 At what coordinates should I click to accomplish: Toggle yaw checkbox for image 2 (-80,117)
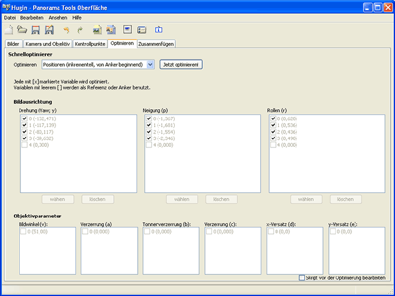coord(24,132)
